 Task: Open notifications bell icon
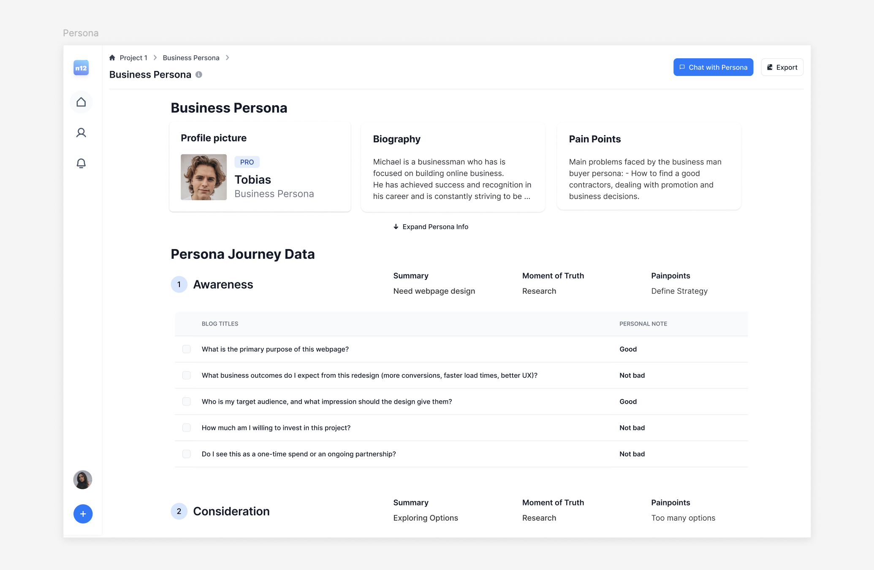pos(81,163)
